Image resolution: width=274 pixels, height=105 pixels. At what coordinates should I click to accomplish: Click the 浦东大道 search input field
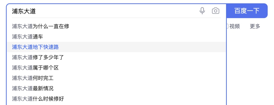pyautogui.click(x=101, y=11)
